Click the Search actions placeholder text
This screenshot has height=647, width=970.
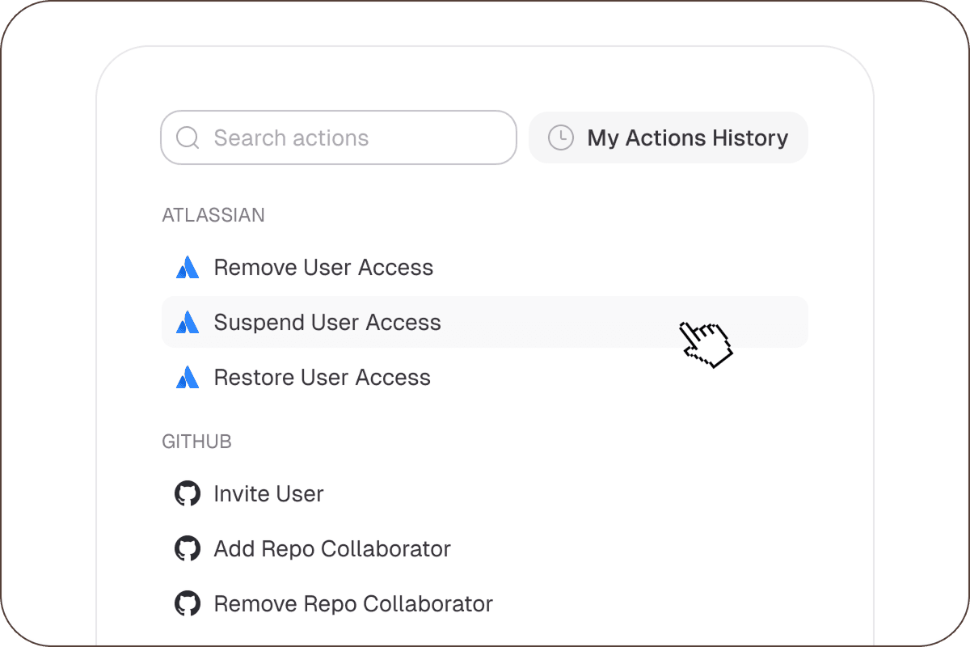pyautogui.click(x=291, y=138)
